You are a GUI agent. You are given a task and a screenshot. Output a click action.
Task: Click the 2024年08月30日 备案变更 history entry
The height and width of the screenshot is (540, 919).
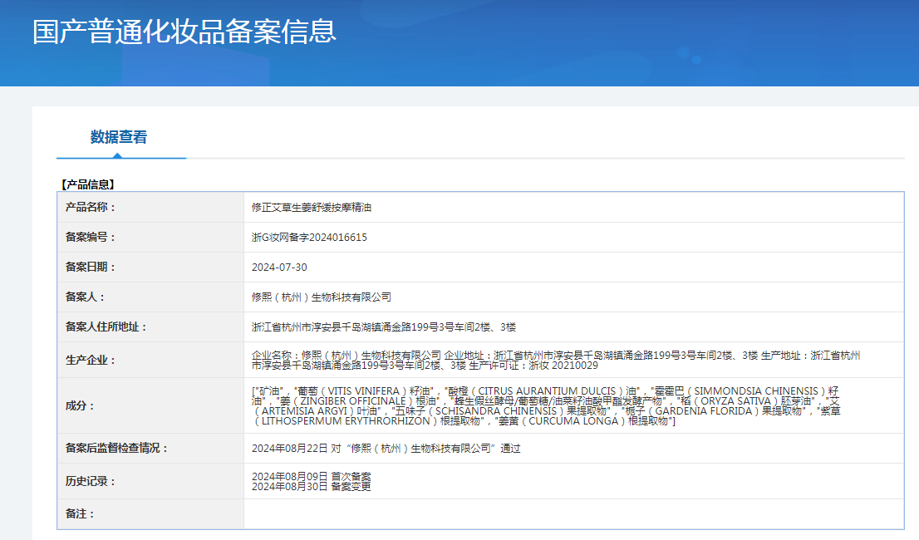tap(311, 487)
